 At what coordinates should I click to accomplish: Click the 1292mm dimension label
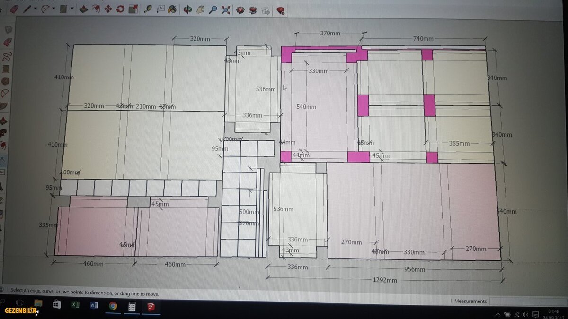(x=385, y=280)
